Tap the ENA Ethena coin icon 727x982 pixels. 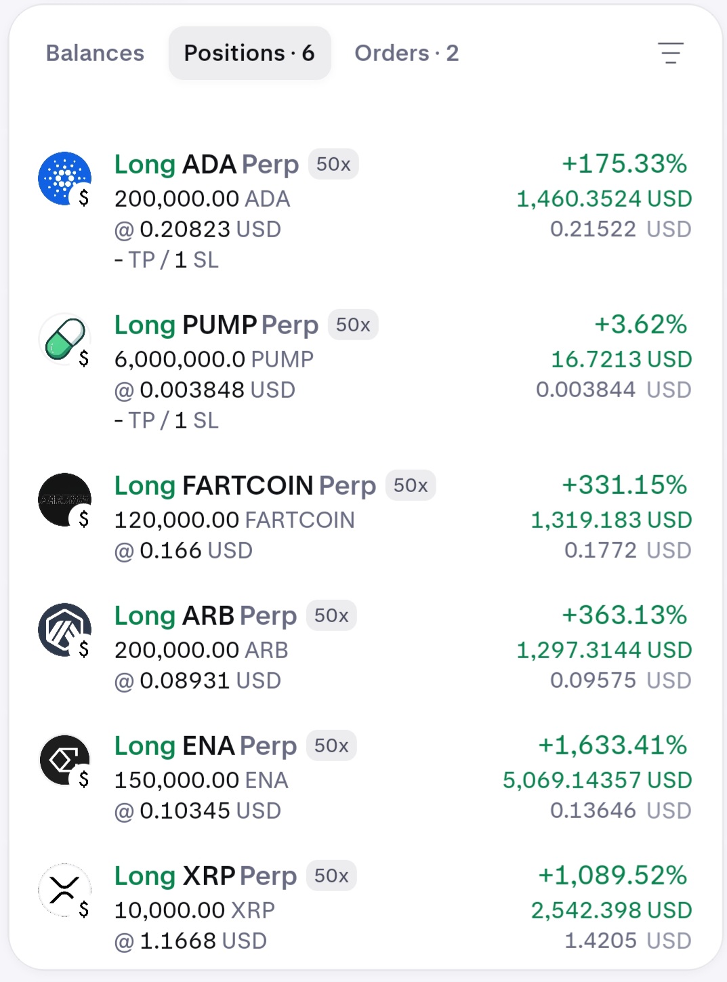(65, 760)
